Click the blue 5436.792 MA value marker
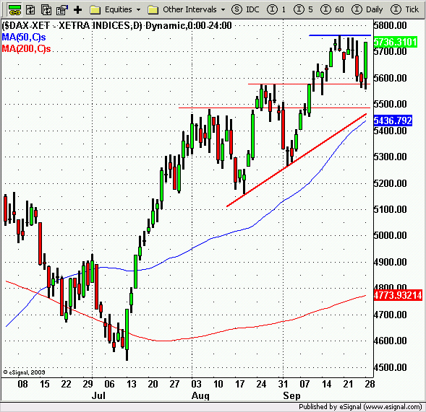The height and width of the screenshot is (412, 426). click(393, 120)
